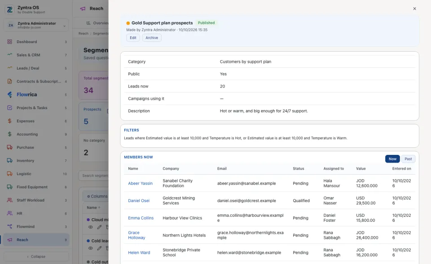This screenshot has height=264, width=431.
Task: Collapse the sidebar navigation
Action: 36,256
